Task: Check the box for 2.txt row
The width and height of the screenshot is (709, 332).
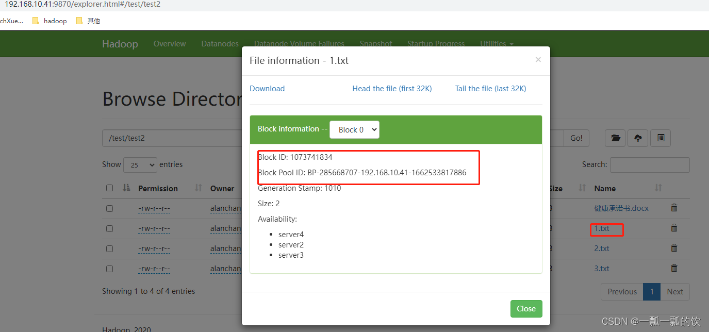Action: click(x=109, y=248)
